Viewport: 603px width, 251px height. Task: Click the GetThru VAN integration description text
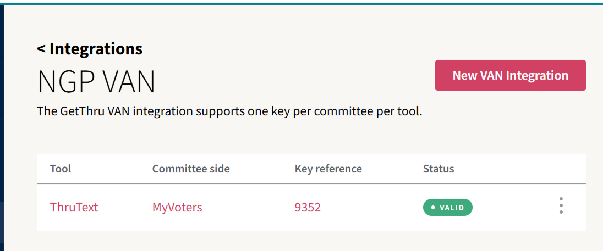229,111
